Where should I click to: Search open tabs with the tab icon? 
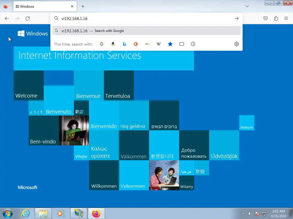click(x=182, y=44)
